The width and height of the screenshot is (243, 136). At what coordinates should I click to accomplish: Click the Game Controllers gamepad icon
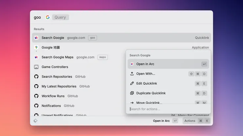[36, 67]
